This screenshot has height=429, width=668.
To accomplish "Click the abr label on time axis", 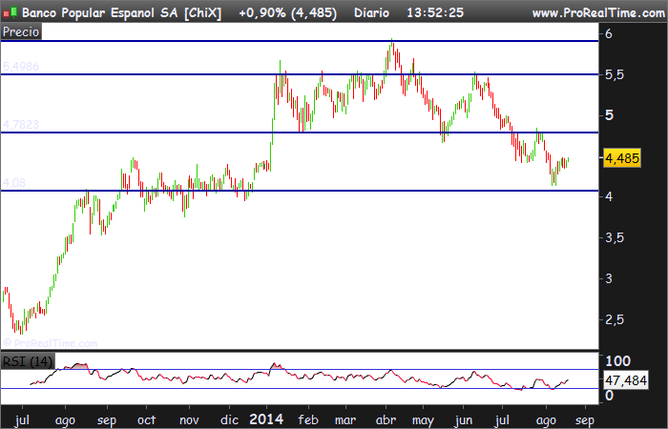I will (x=386, y=419).
